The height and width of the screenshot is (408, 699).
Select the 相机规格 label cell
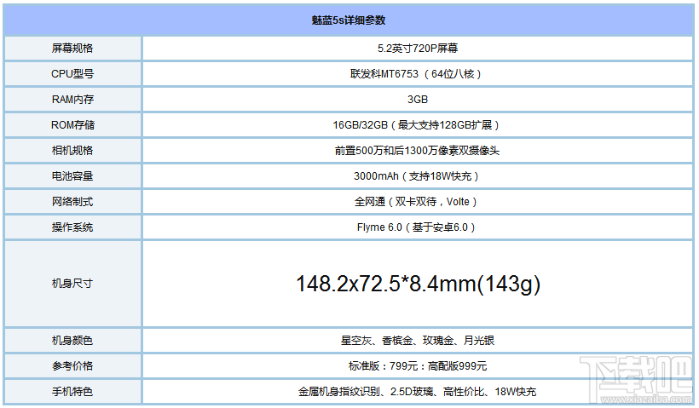(x=72, y=151)
